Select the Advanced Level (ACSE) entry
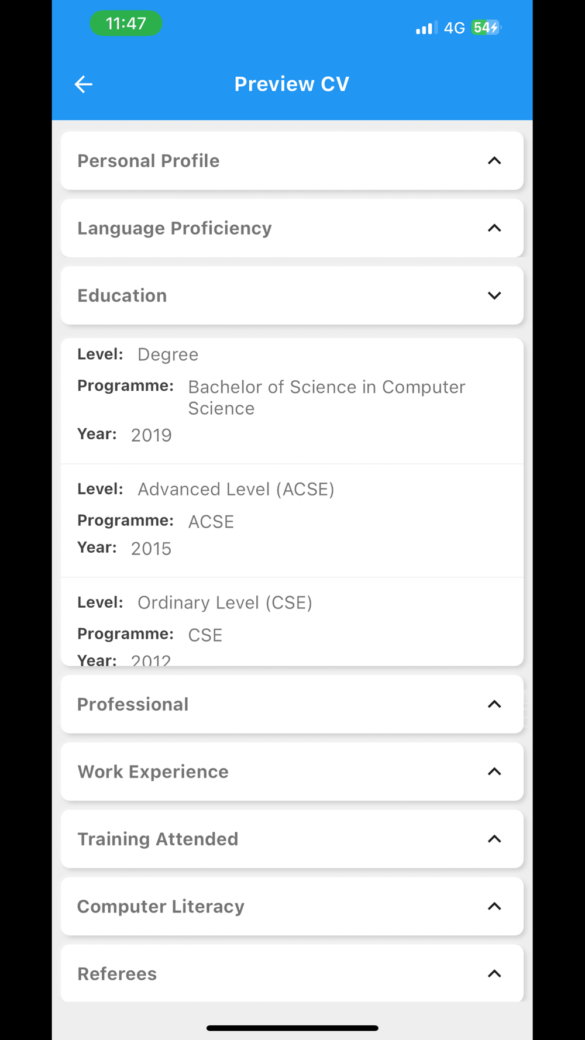 [x=292, y=521]
